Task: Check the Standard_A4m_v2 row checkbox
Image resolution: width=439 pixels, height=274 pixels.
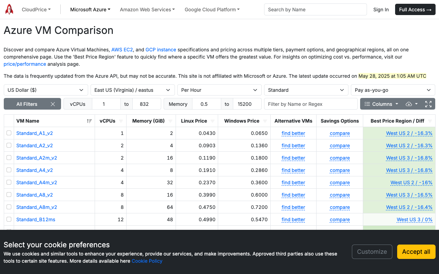Action: click(9, 182)
